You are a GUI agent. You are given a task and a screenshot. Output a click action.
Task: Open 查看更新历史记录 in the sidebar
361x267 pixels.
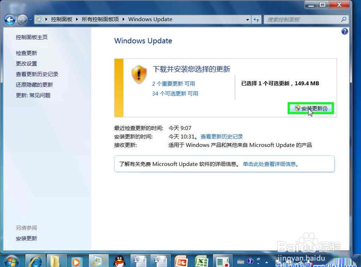tap(37, 74)
